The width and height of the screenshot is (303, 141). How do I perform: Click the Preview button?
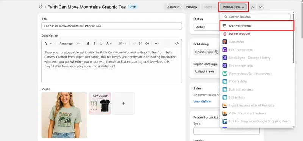coord(192,7)
